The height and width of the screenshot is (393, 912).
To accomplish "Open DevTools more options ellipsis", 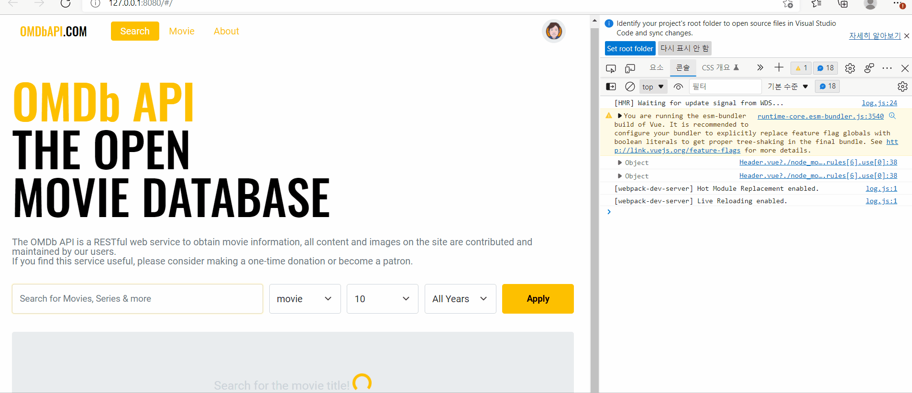I will tap(887, 68).
